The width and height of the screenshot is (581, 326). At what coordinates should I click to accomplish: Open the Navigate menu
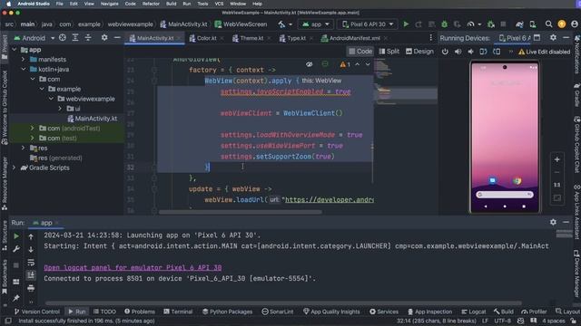[109, 4]
